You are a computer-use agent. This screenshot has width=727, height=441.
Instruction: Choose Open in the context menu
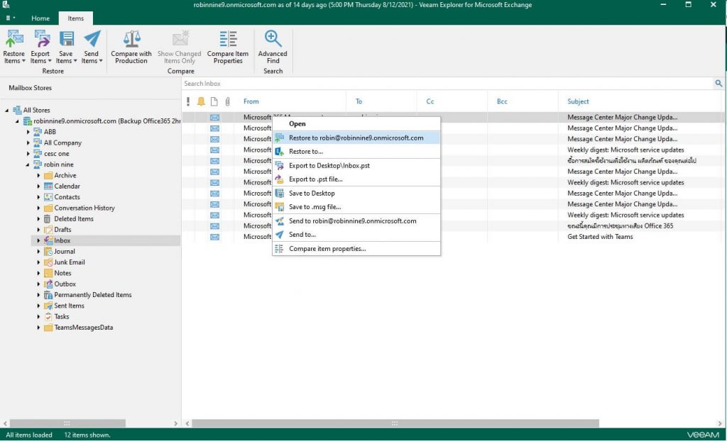[x=356, y=123]
